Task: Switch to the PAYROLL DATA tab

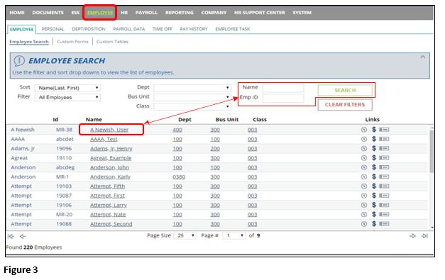Action: pyautogui.click(x=129, y=29)
